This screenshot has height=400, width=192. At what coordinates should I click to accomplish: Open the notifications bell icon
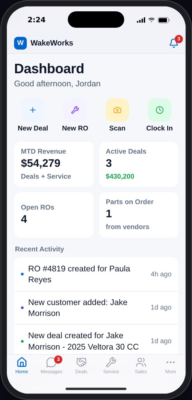[173, 43]
